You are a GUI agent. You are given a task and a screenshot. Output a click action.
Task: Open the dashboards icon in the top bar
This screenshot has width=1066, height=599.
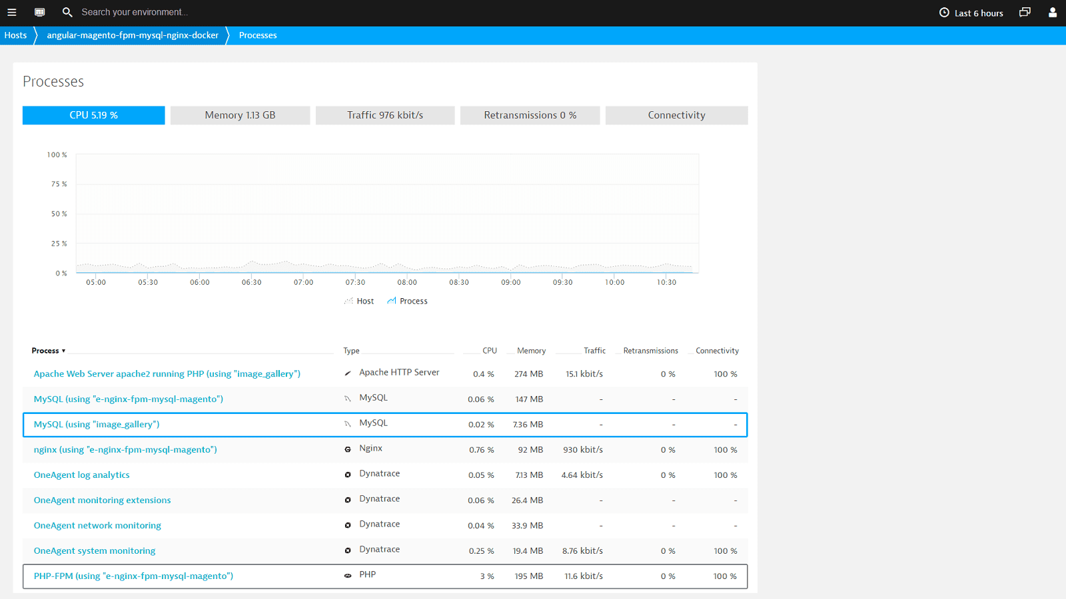pos(39,12)
